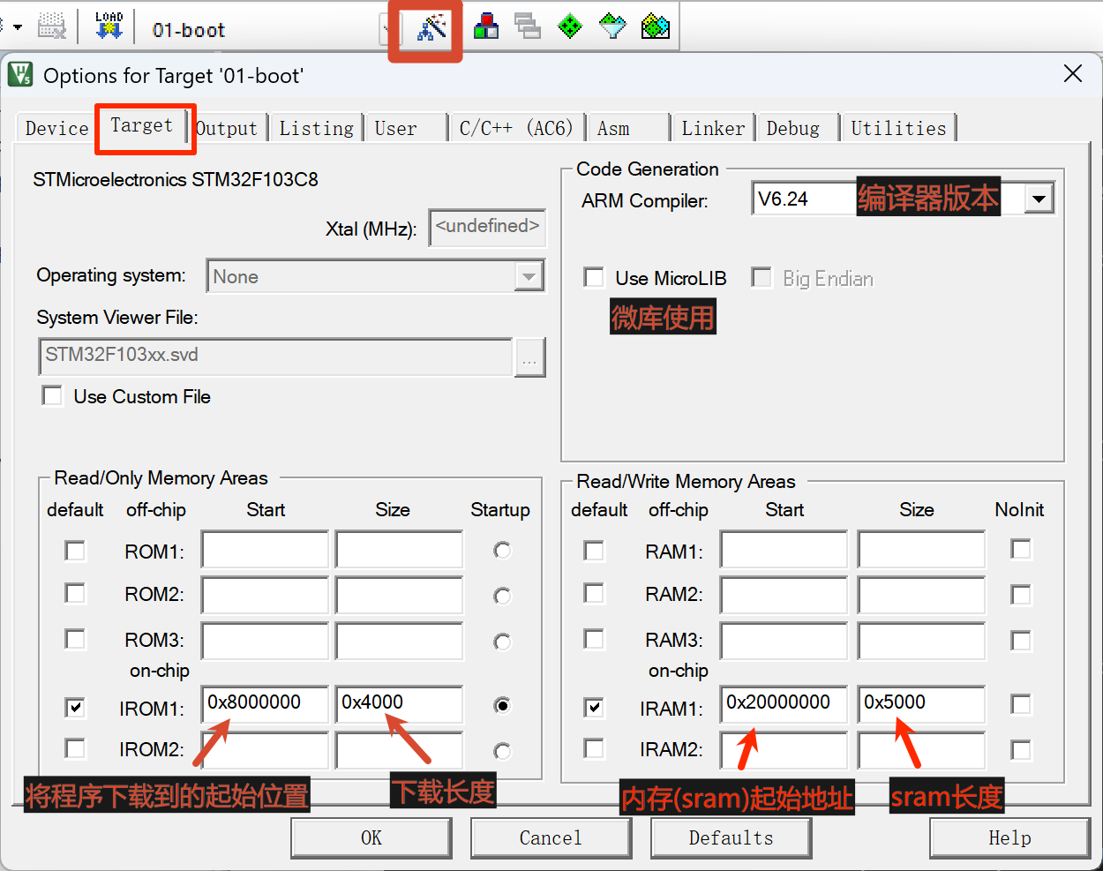Click the Defaults button

(x=731, y=838)
